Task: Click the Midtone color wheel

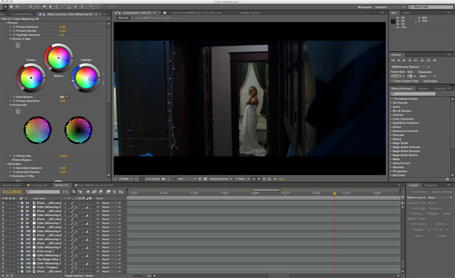Action: [x=58, y=58]
